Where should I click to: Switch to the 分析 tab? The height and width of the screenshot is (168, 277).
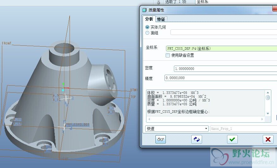click(x=149, y=19)
